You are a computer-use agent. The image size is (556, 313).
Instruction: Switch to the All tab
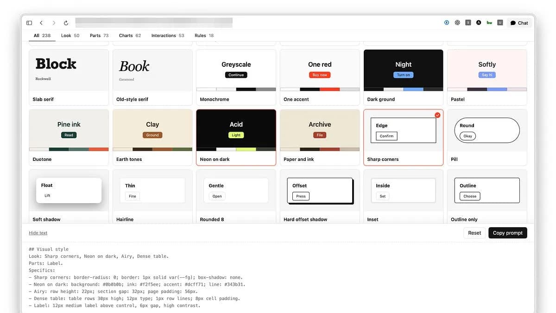[x=42, y=35]
